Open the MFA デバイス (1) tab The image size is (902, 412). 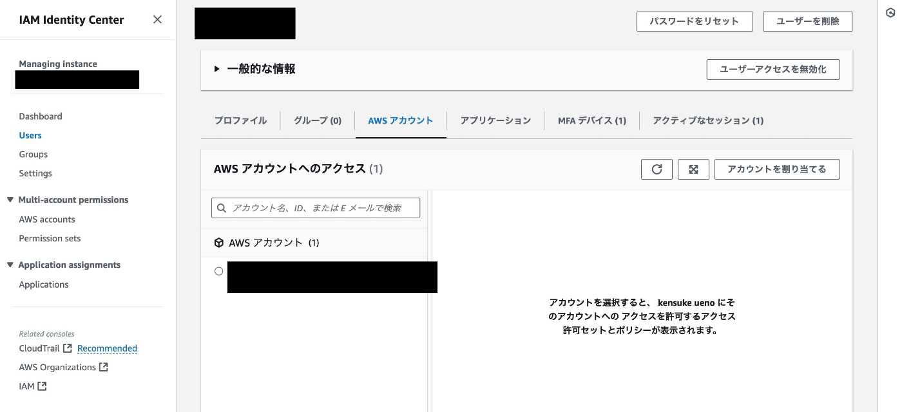pos(592,120)
